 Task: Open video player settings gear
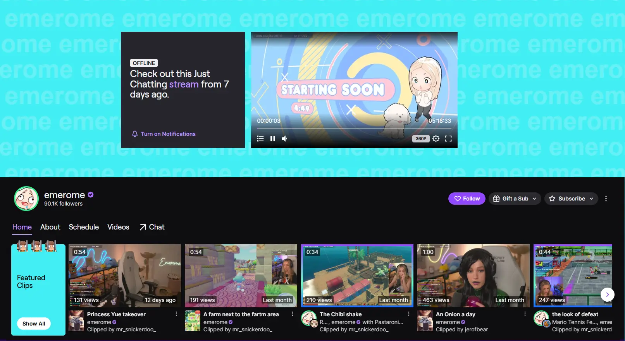pos(436,139)
